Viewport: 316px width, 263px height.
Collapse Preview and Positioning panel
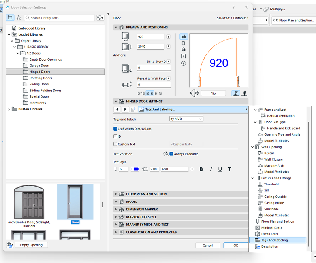click(116, 27)
